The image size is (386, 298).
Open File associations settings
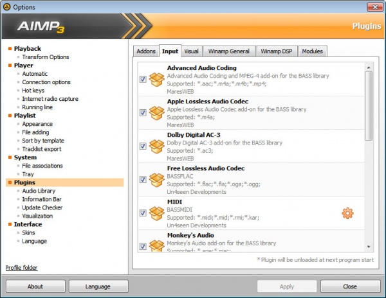(x=42, y=166)
